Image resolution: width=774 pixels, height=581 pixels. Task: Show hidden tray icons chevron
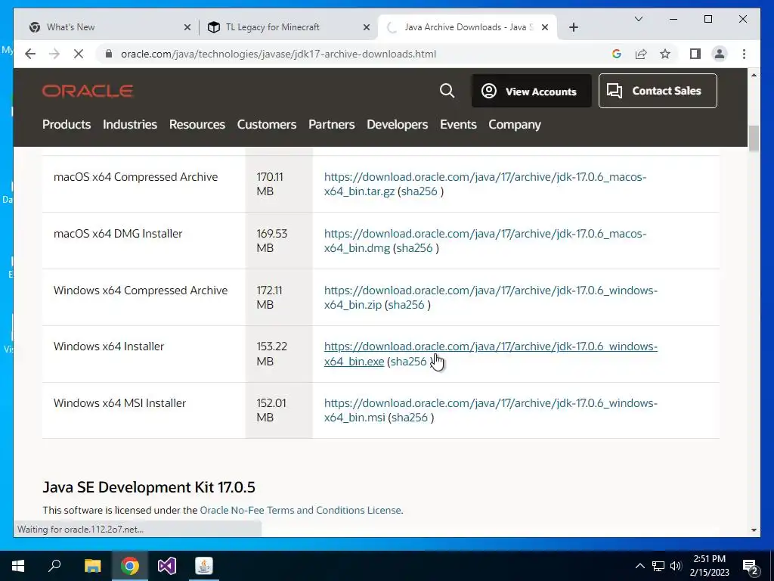[639, 566]
